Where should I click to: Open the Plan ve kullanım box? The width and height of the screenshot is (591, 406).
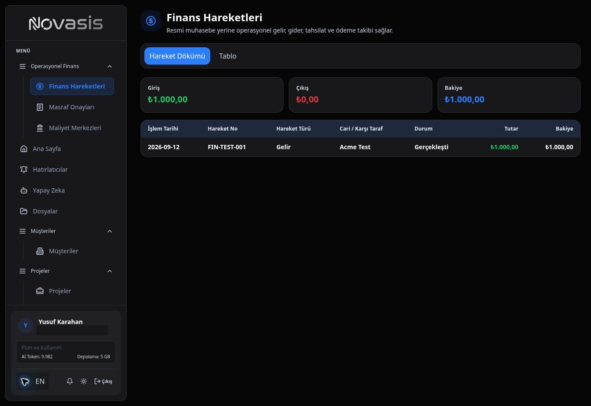click(x=66, y=352)
